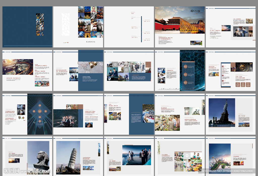Image resolution: width=258 pixels, height=176 pixels.
Task: Select the dark blue cover page
Action: [27, 27]
